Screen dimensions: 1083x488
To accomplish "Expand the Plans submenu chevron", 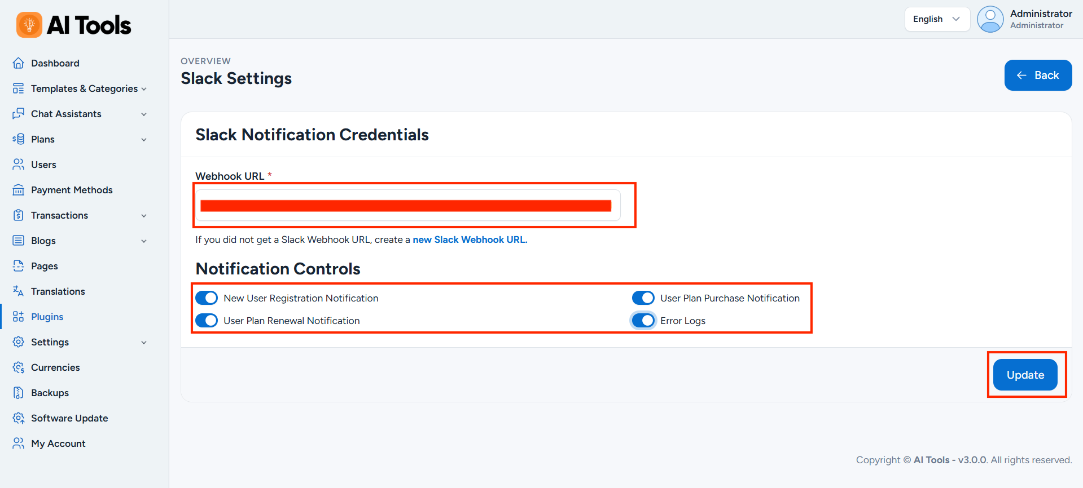I will click(x=144, y=140).
